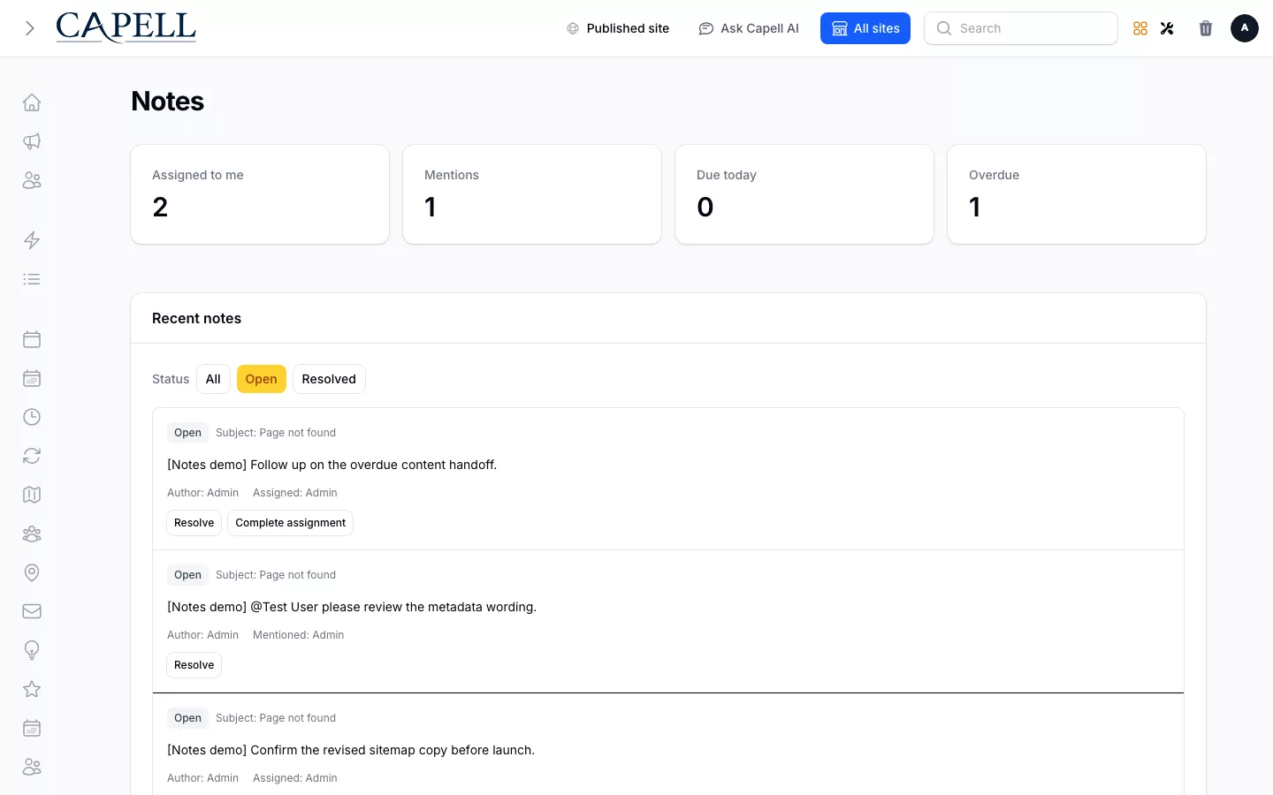This screenshot has height=795, width=1273.
Task: Click the Overdue summary card
Action: pos(1077,194)
